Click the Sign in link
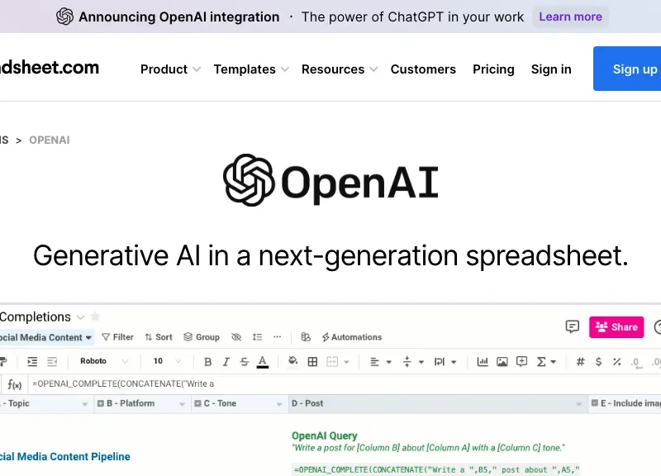Viewport: 661px width, 476px height. click(551, 69)
